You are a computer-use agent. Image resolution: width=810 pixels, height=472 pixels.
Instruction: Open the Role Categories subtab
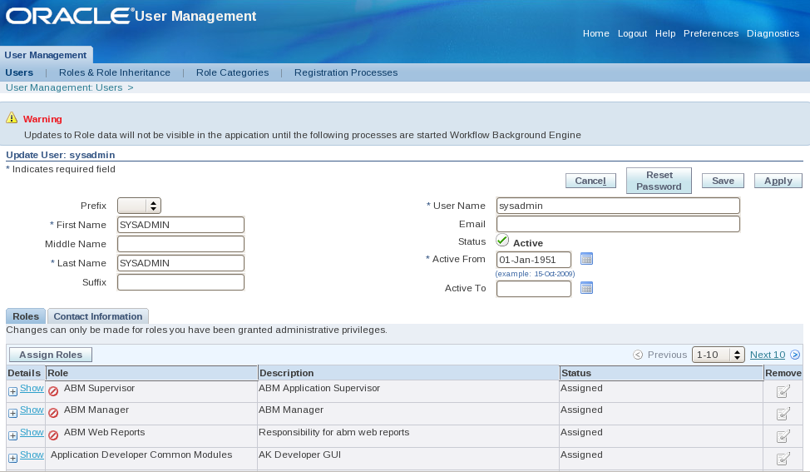pyautogui.click(x=233, y=72)
